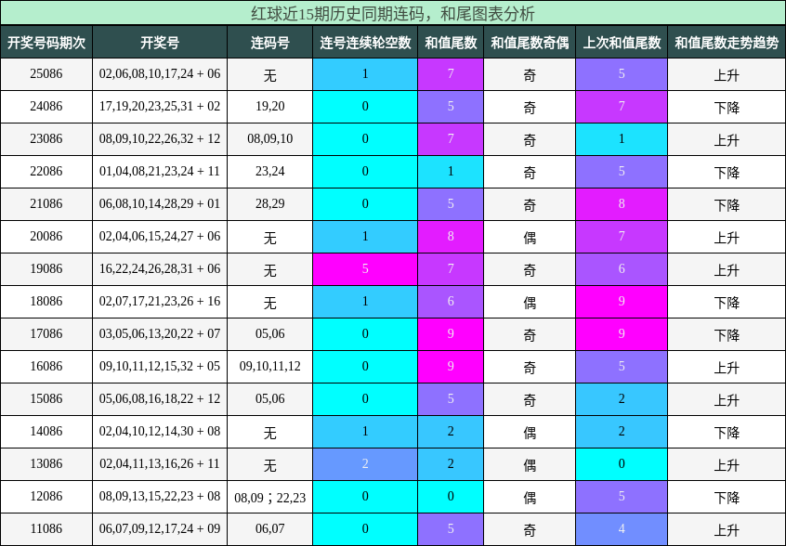Click period number 18086
The width and height of the screenshot is (786, 546).
[x=46, y=302]
